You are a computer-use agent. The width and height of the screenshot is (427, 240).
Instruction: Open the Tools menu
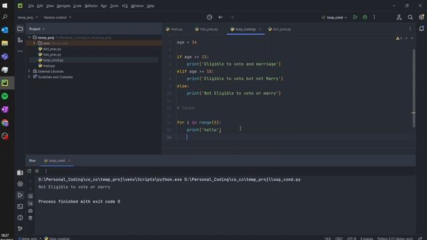pos(114,6)
